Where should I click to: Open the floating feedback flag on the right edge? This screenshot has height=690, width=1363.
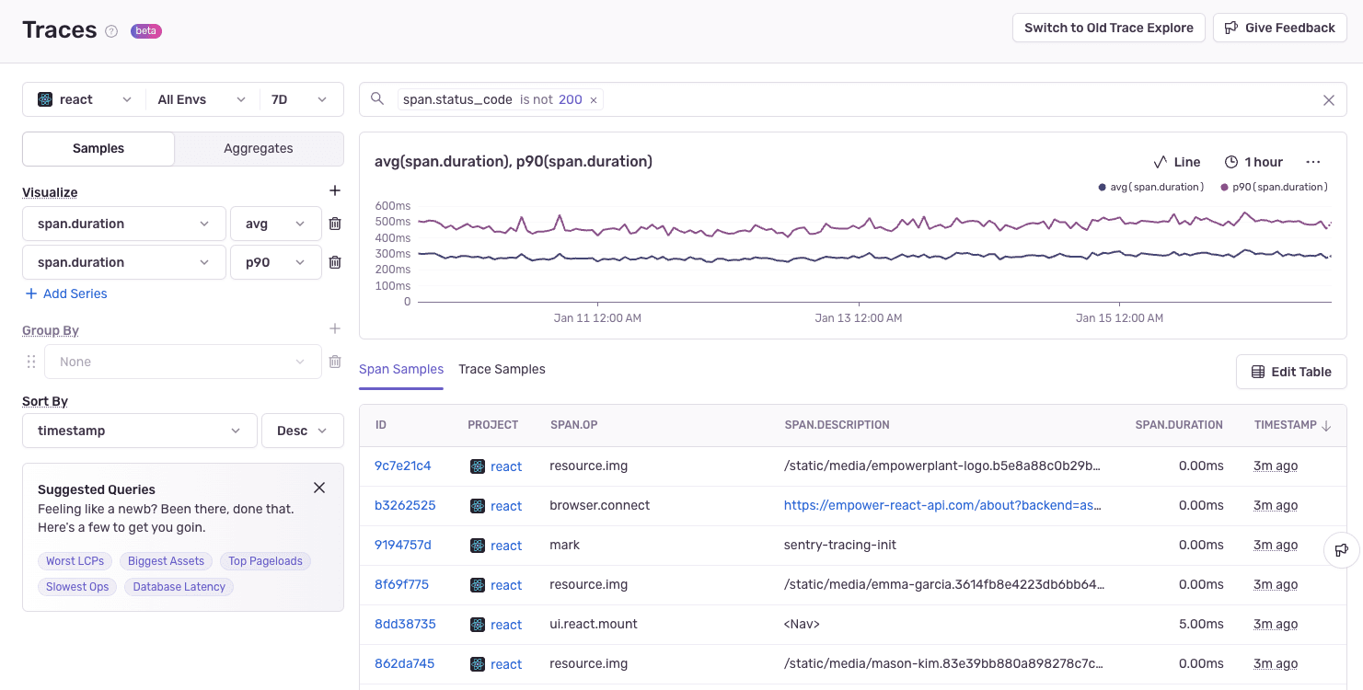click(x=1342, y=549)
